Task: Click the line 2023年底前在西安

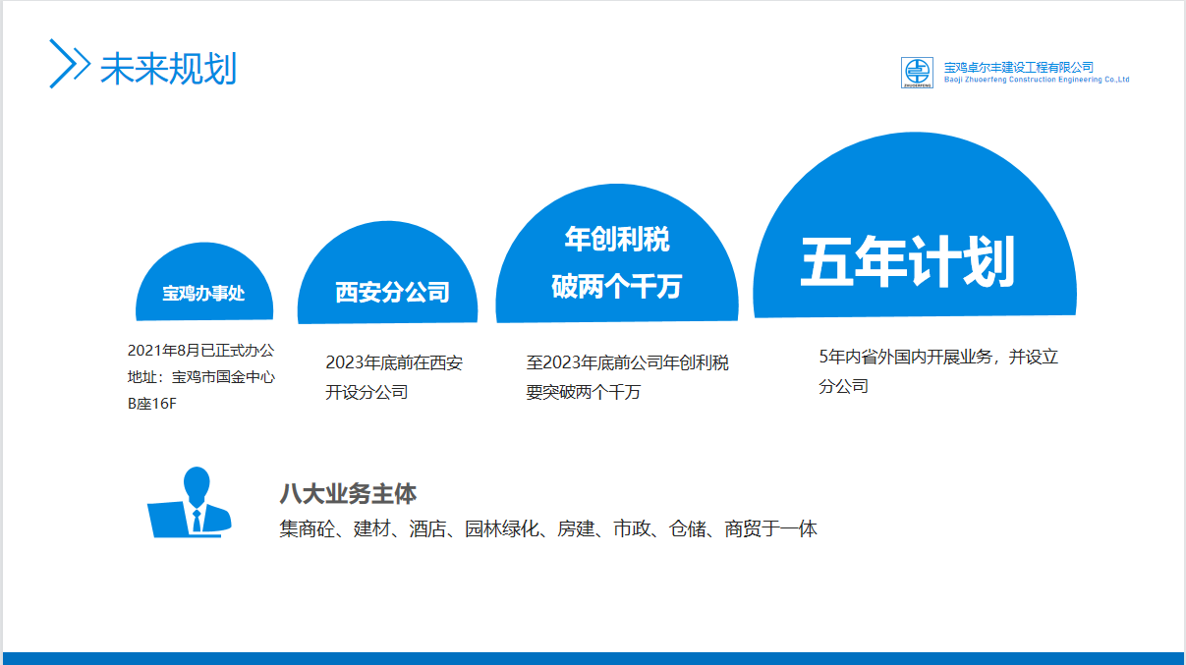Action: (394, 362)
